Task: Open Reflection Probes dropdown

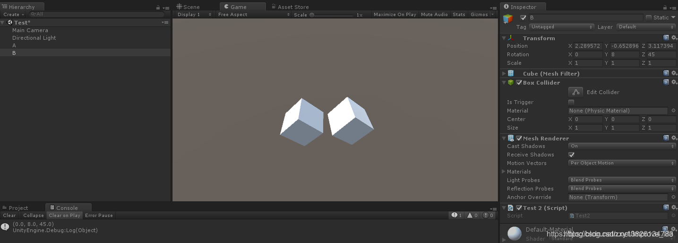Action: [622, 189]
